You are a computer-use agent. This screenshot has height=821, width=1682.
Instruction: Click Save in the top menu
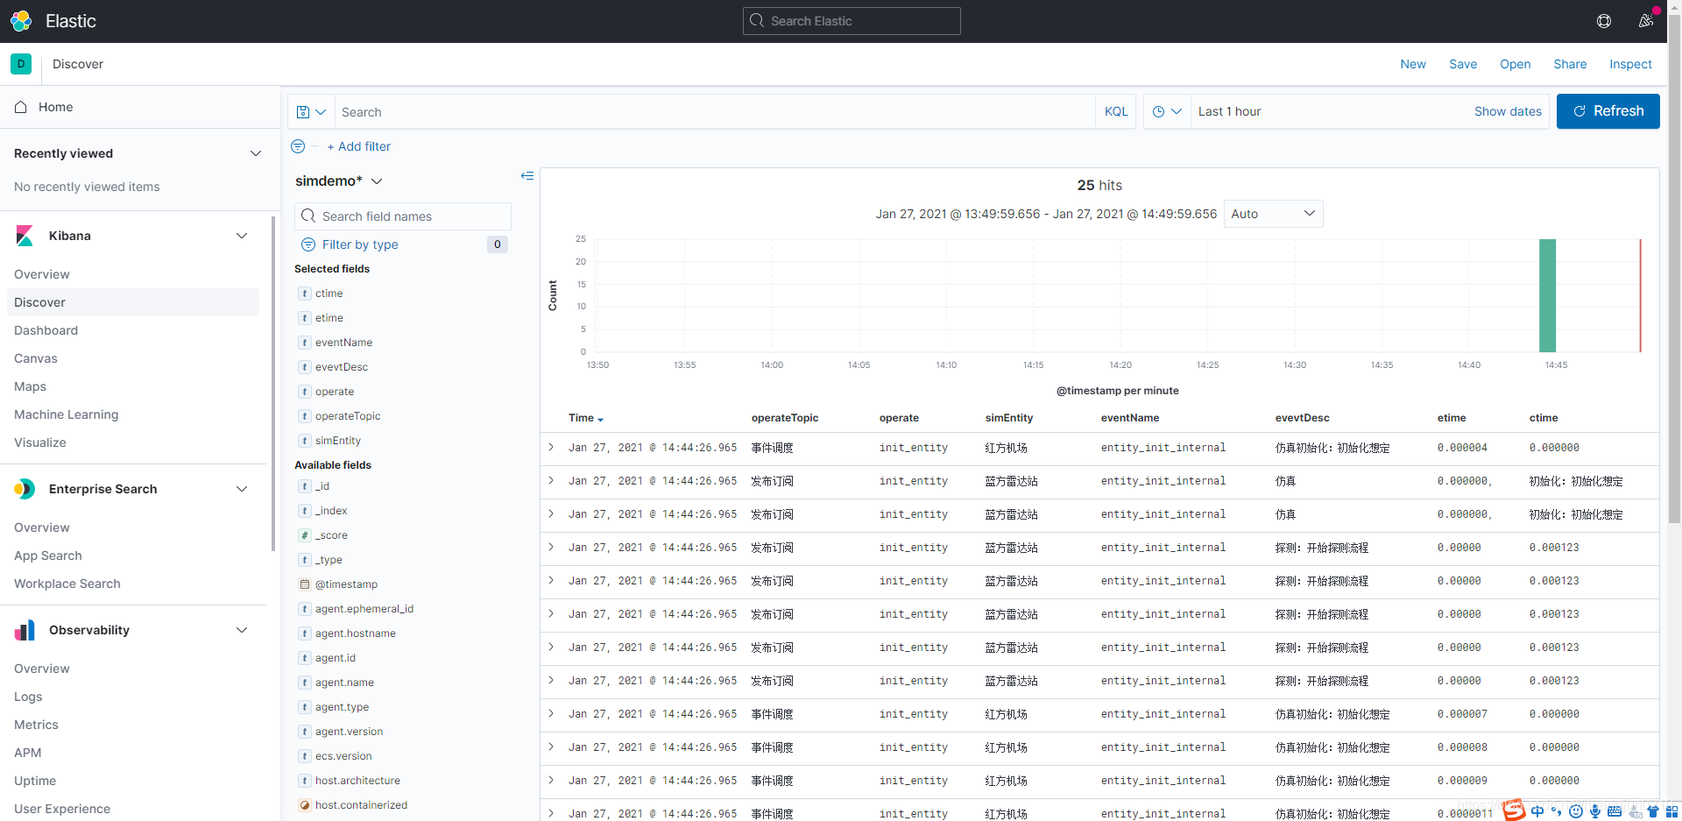[1463, 64]
